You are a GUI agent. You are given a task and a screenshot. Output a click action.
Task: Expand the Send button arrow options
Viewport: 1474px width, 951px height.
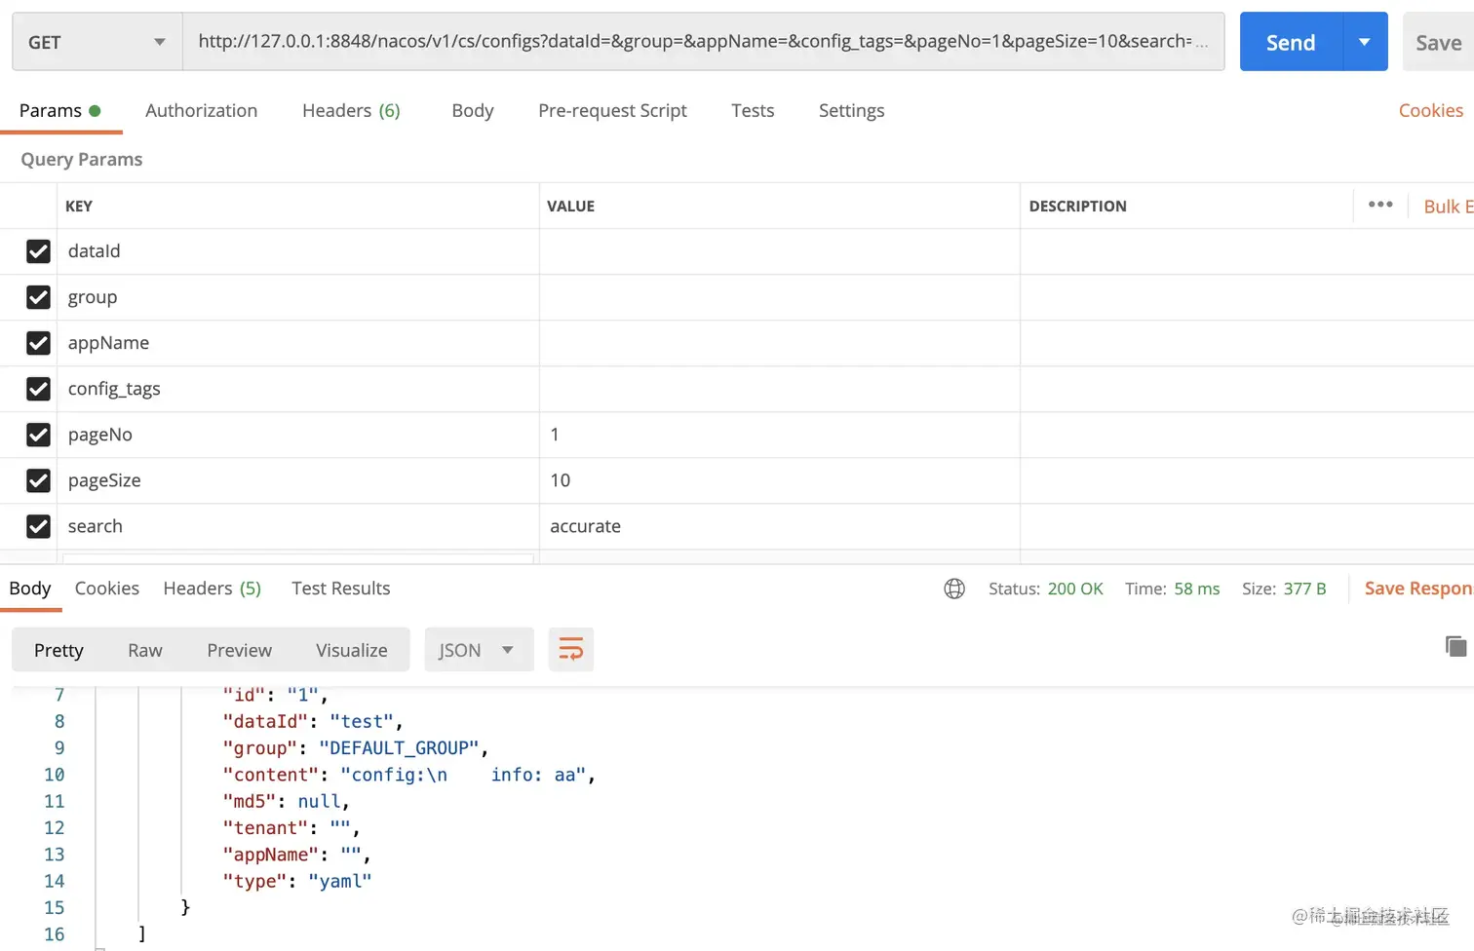tap(1364, 42)
